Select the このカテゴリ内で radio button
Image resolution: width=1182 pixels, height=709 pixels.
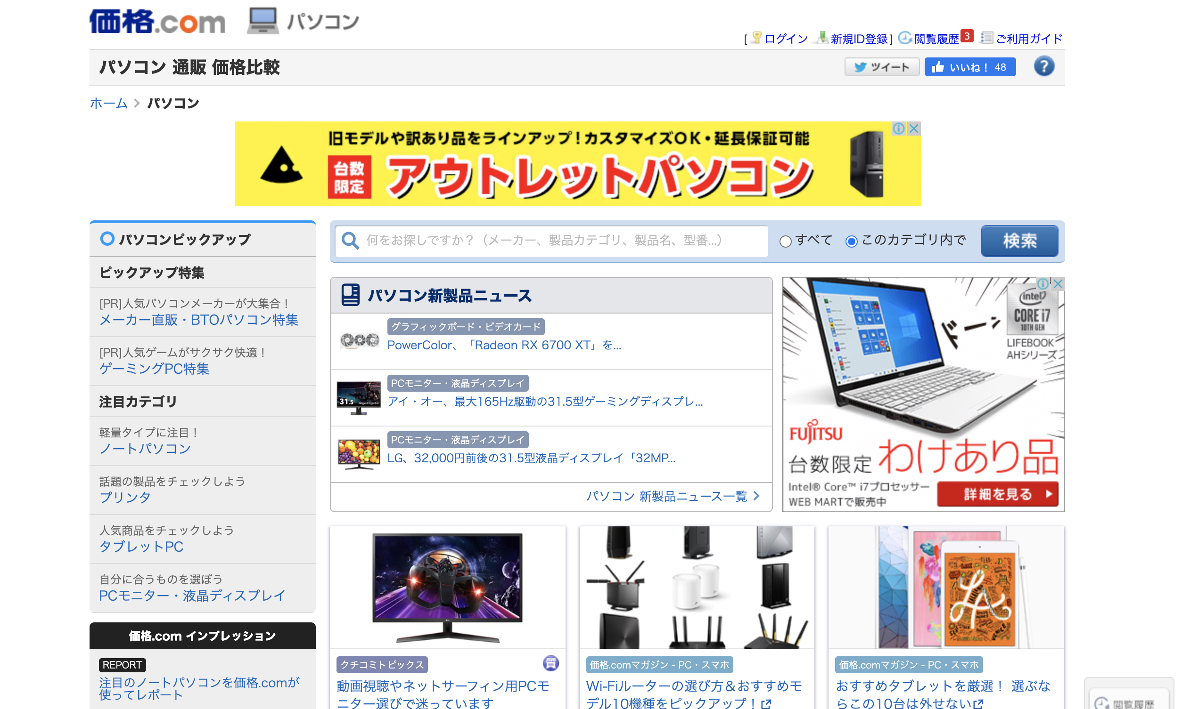click(851, 241)
